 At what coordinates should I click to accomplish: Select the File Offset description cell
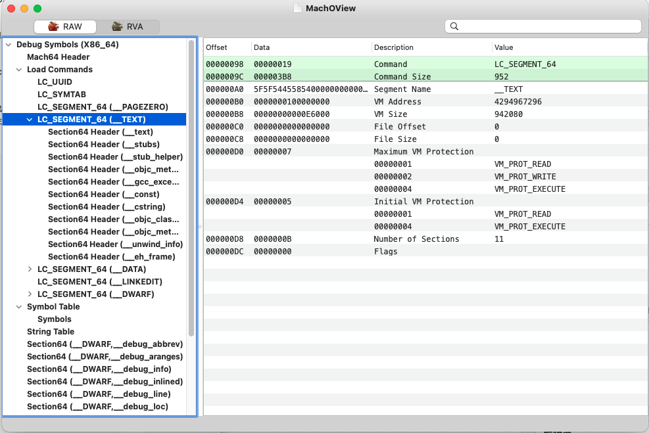click(400, 127)
